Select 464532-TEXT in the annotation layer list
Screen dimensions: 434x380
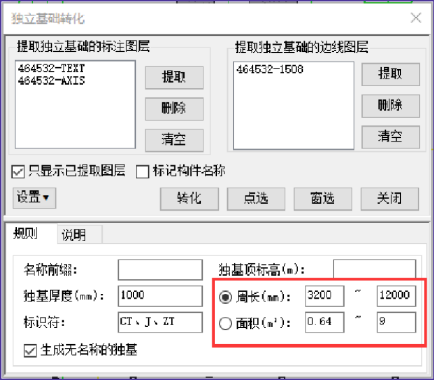tap(51, 69)
